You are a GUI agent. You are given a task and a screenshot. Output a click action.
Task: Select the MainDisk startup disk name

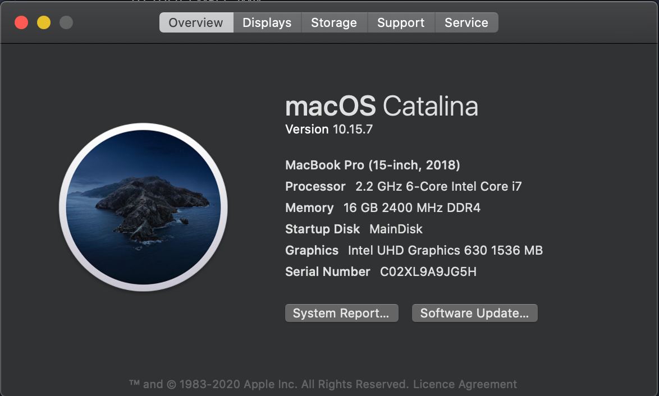396,229
